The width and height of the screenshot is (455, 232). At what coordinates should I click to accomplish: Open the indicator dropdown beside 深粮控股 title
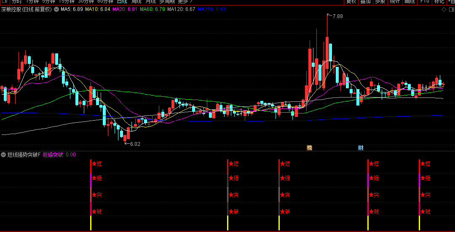[x=56, y=9]
